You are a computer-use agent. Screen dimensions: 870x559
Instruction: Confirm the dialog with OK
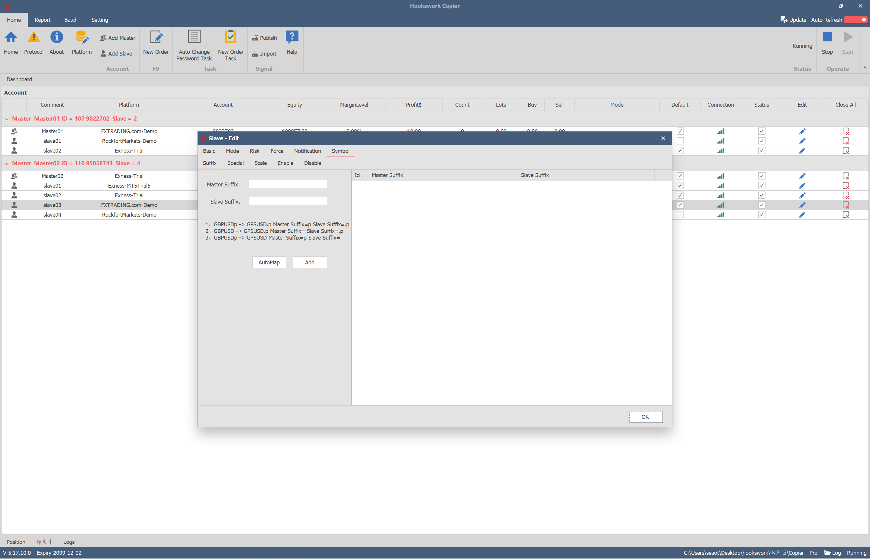point(645,416)
